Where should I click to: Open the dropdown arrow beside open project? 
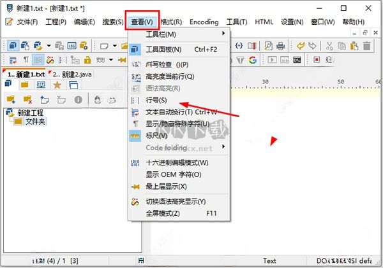pos(49,46)
